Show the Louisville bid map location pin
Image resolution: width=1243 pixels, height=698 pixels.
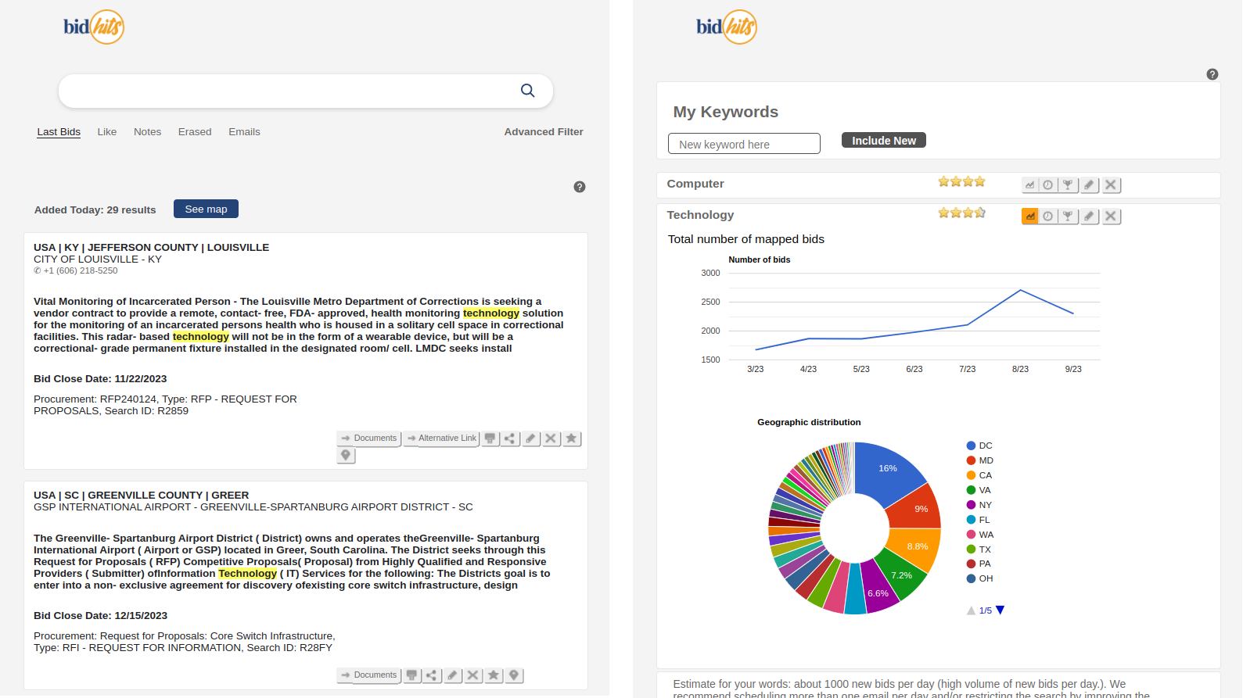point(346,455)
